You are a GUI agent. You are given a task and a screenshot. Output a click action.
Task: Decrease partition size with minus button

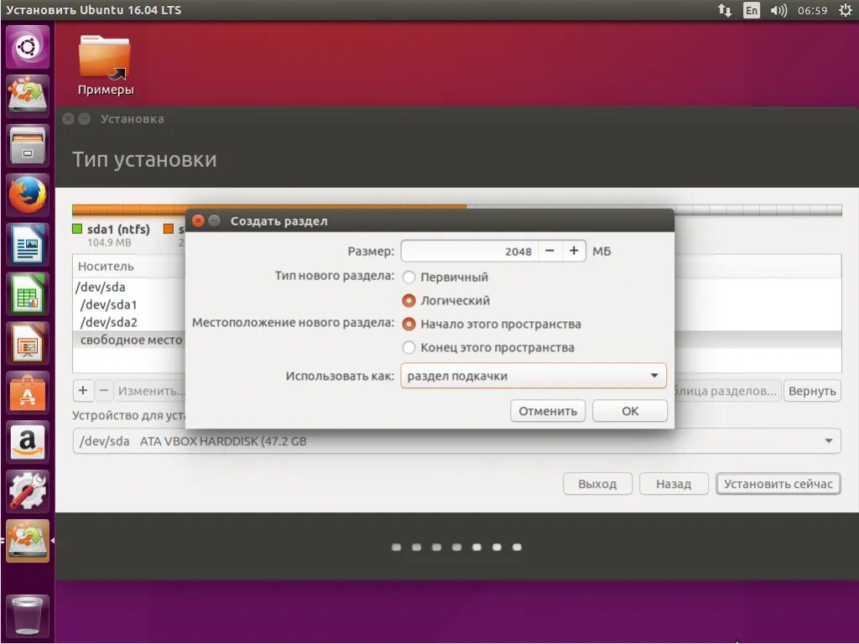tap(550, 251)
